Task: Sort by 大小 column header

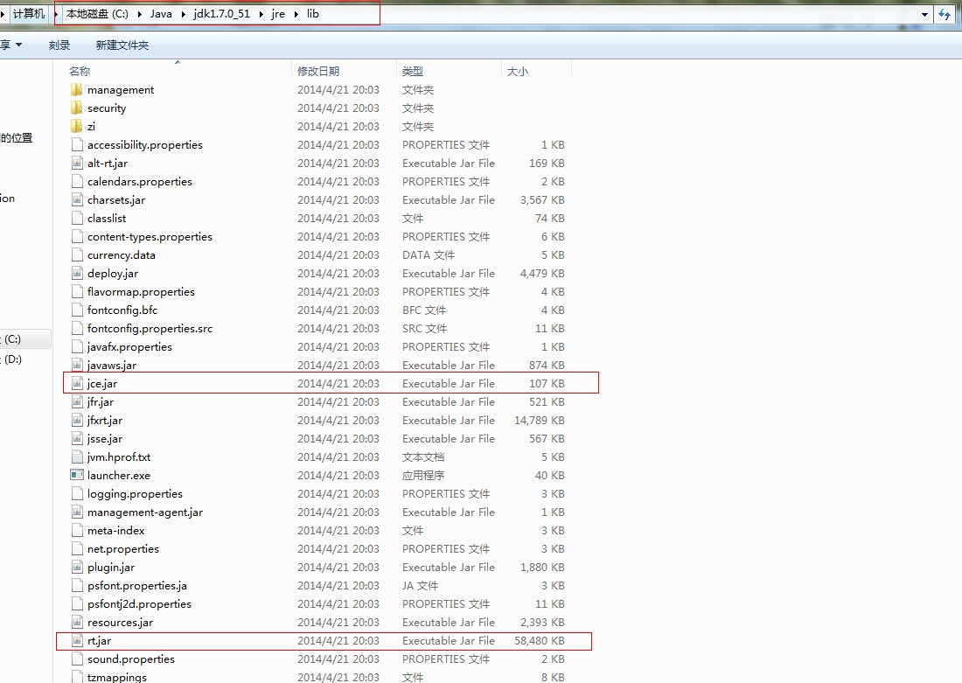Action: pos(517,71)
